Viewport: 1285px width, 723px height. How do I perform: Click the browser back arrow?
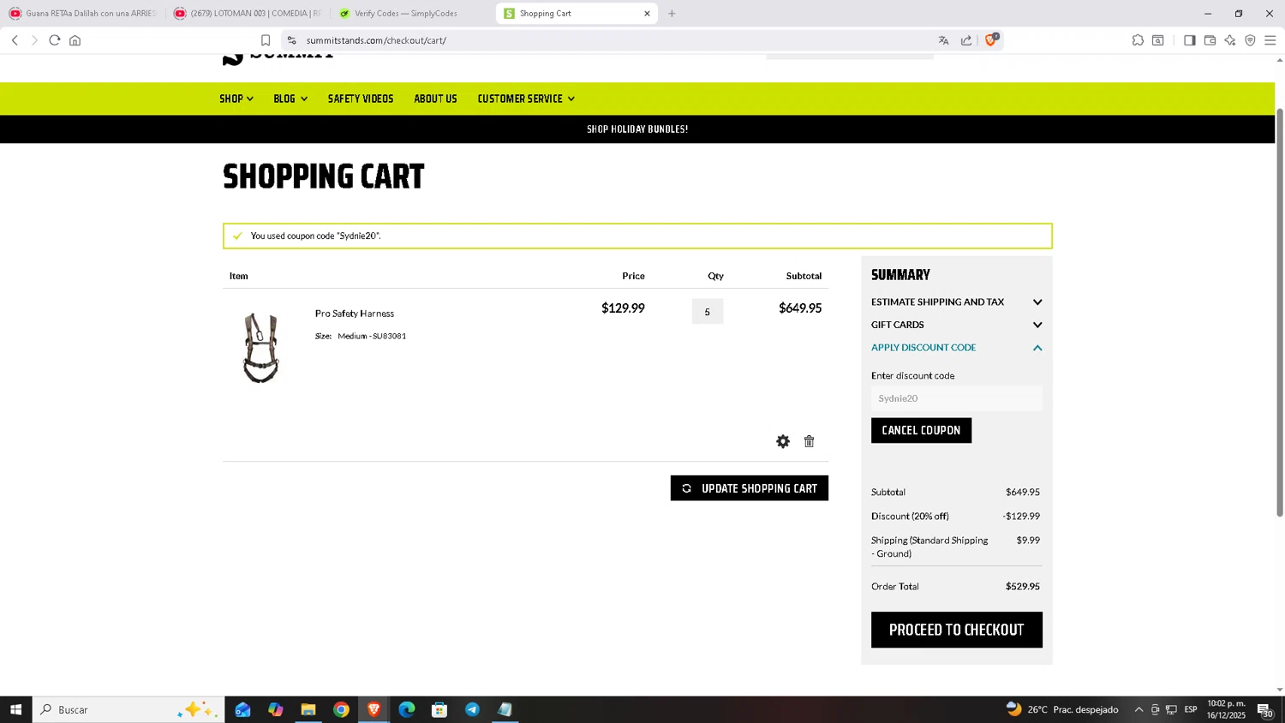tap(15, 40)
